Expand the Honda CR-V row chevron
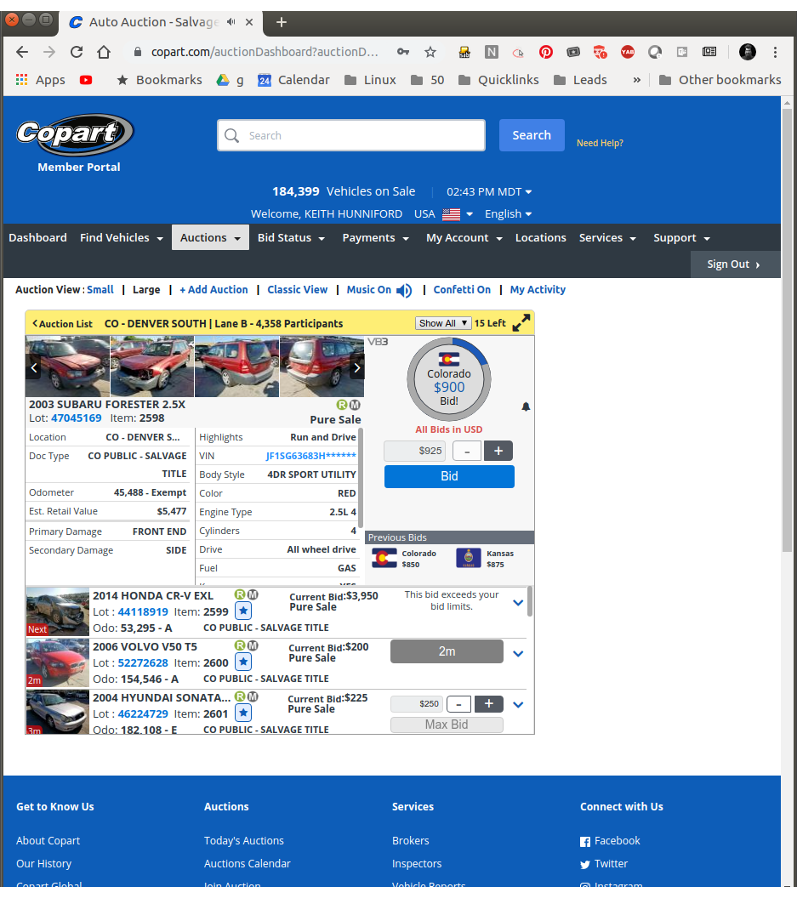The height and width of the screenshot is (898, 797). point(518,602)
